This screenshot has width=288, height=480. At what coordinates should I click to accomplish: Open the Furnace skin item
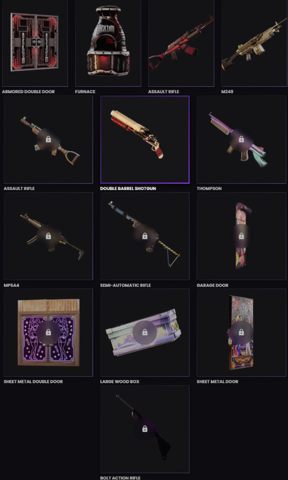coord(108,43)
